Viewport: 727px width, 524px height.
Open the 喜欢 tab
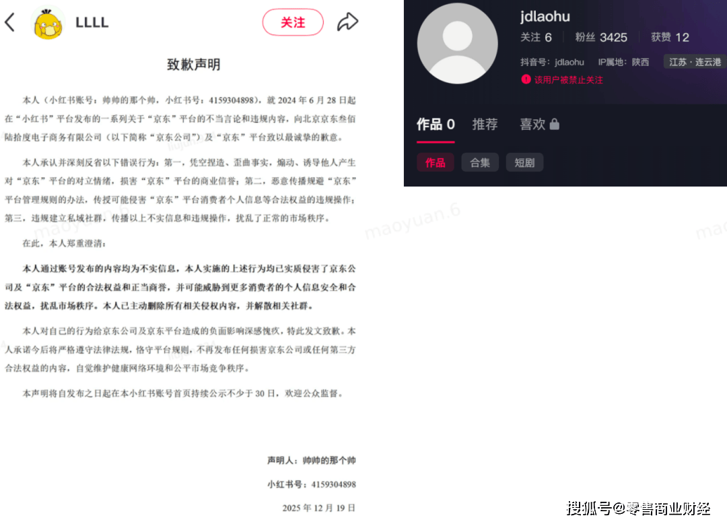pos(532,125)
